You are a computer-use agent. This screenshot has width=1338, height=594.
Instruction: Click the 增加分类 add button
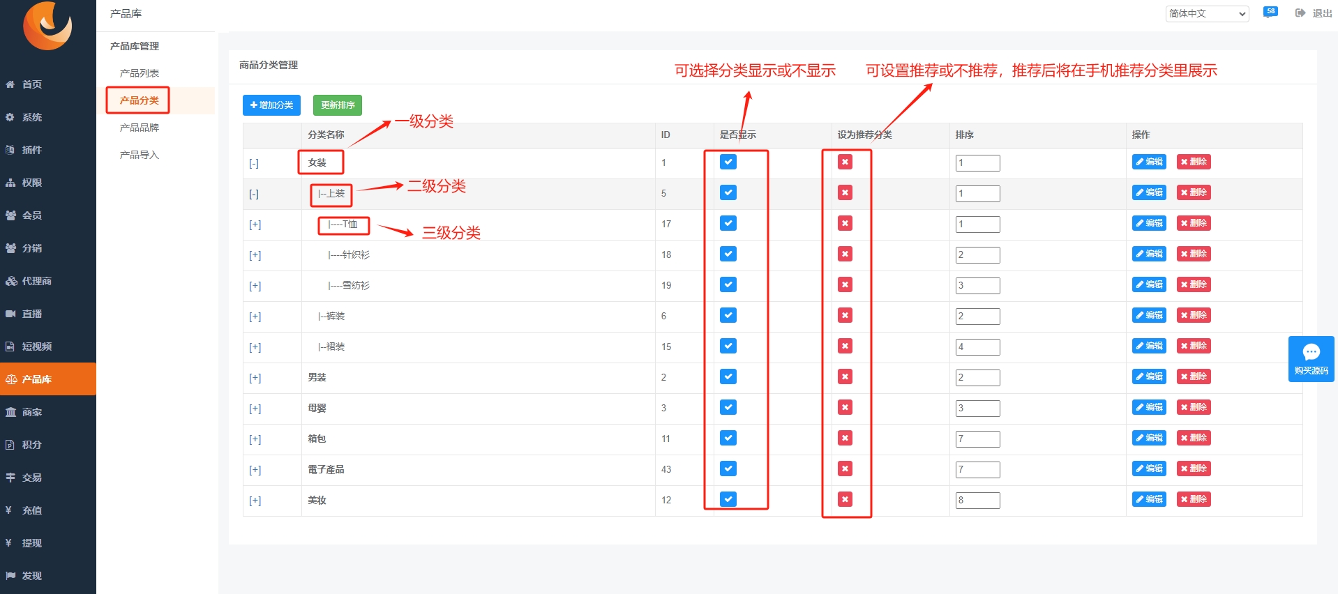click(x=271, y=105)
